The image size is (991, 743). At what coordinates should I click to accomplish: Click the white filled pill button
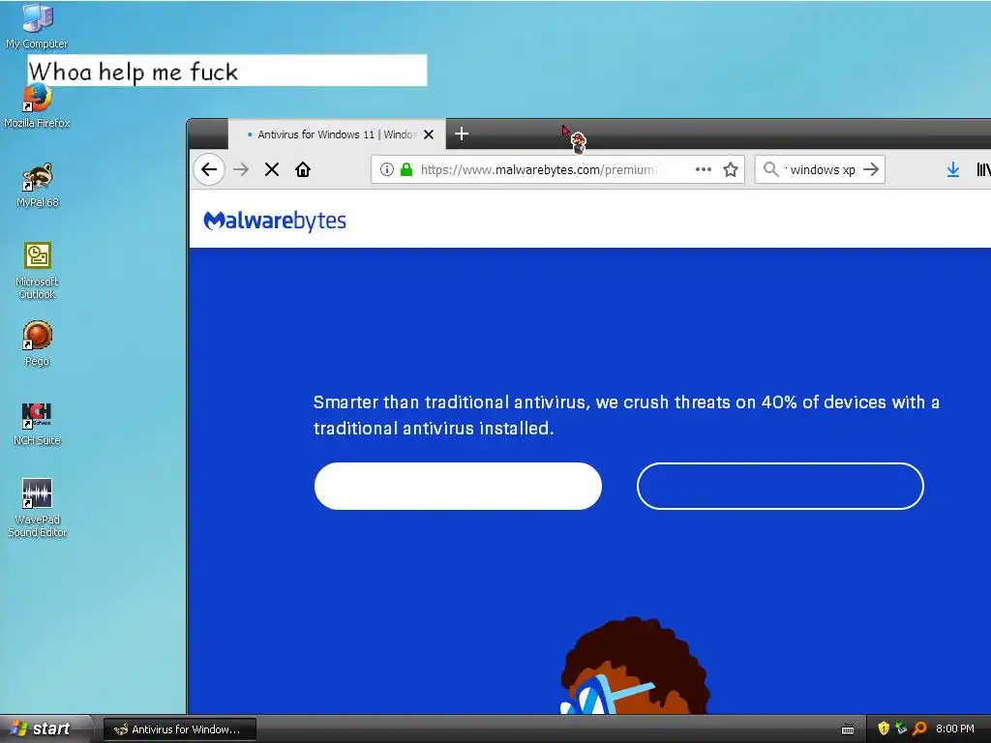(x=458, y=486)
